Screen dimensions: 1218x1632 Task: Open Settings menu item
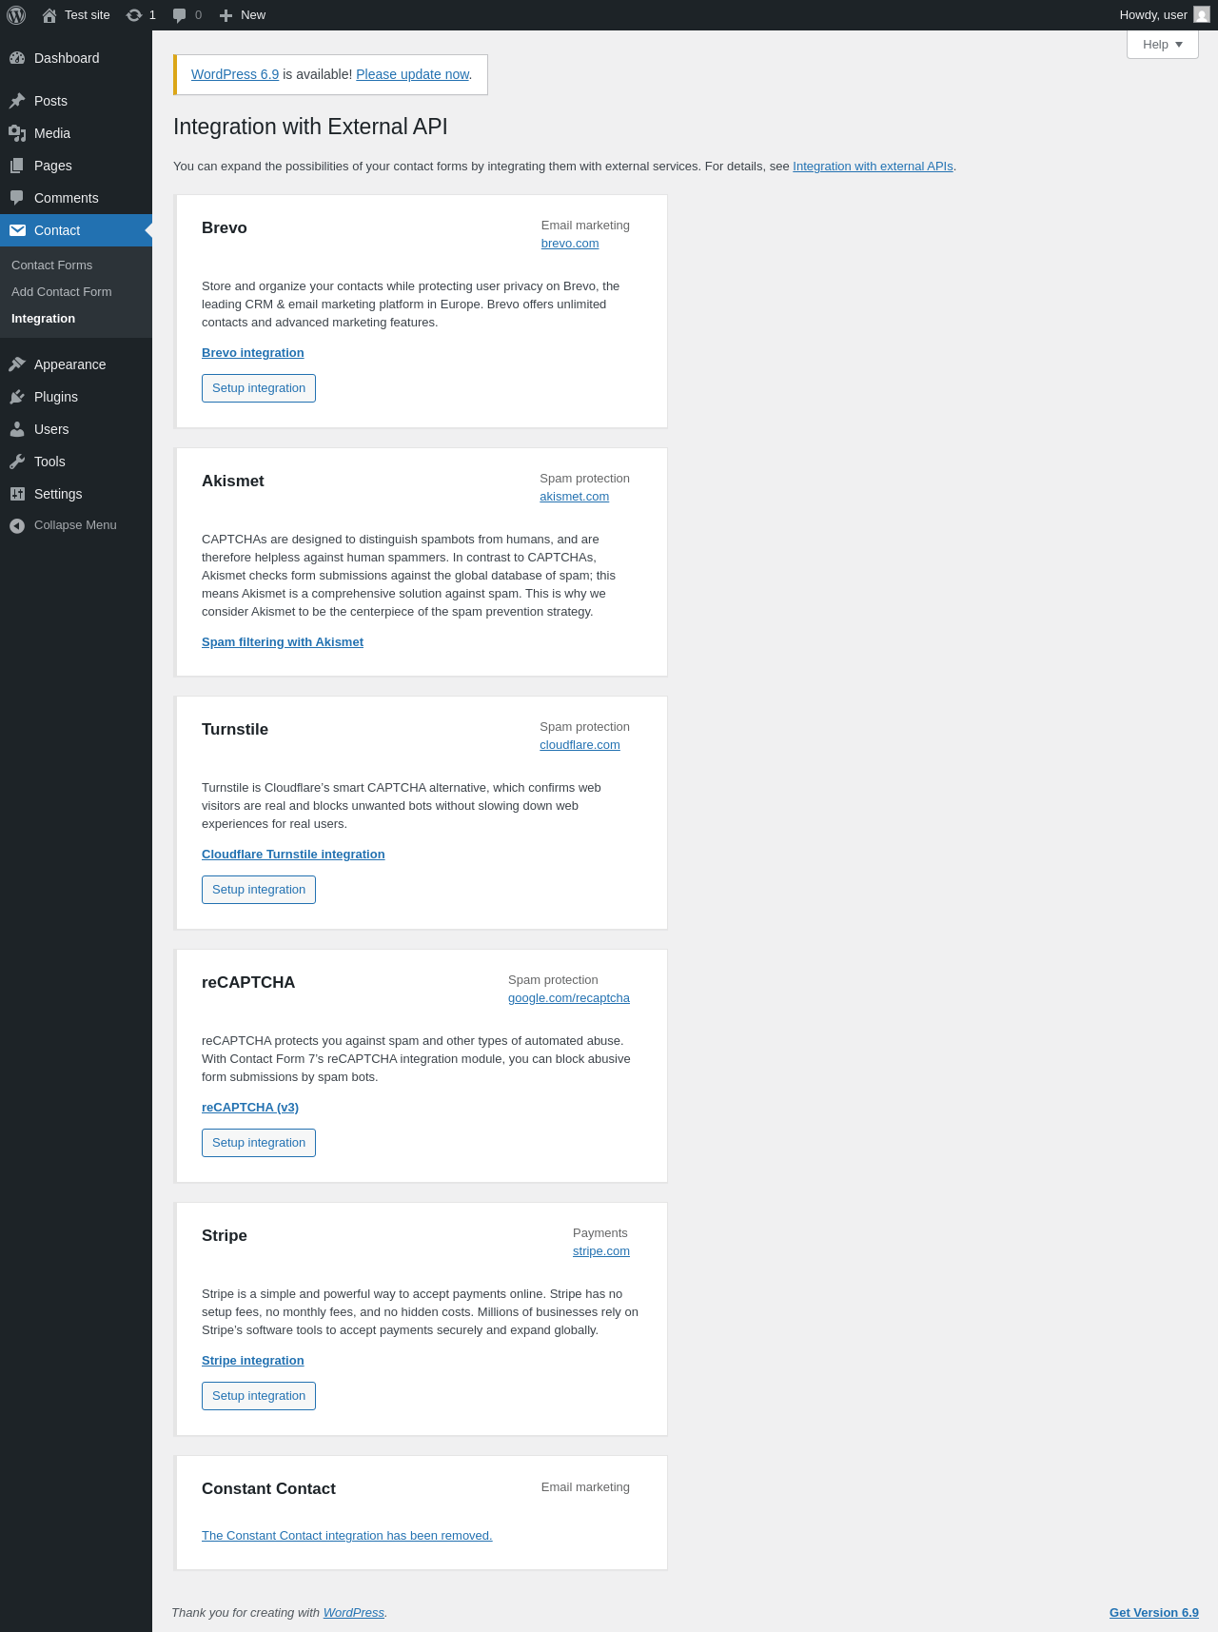point(76,494)
